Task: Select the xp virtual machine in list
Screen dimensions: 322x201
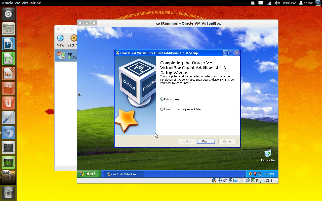Action: pos(66,55)
